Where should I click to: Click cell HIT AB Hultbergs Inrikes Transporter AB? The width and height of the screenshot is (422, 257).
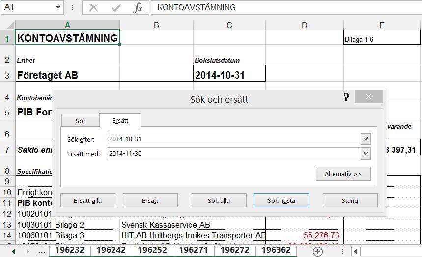pyautogui.click(x=193, y=235)
